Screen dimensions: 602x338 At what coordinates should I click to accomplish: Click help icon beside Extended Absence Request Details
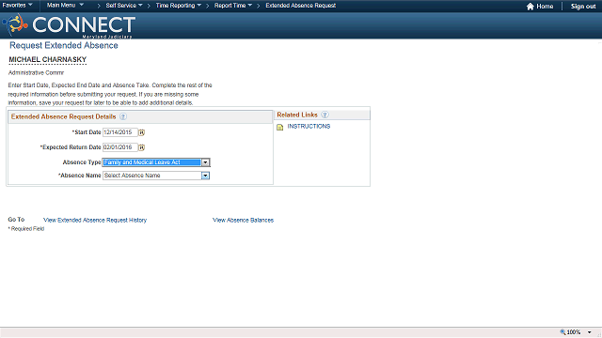[x=123, y=116]
